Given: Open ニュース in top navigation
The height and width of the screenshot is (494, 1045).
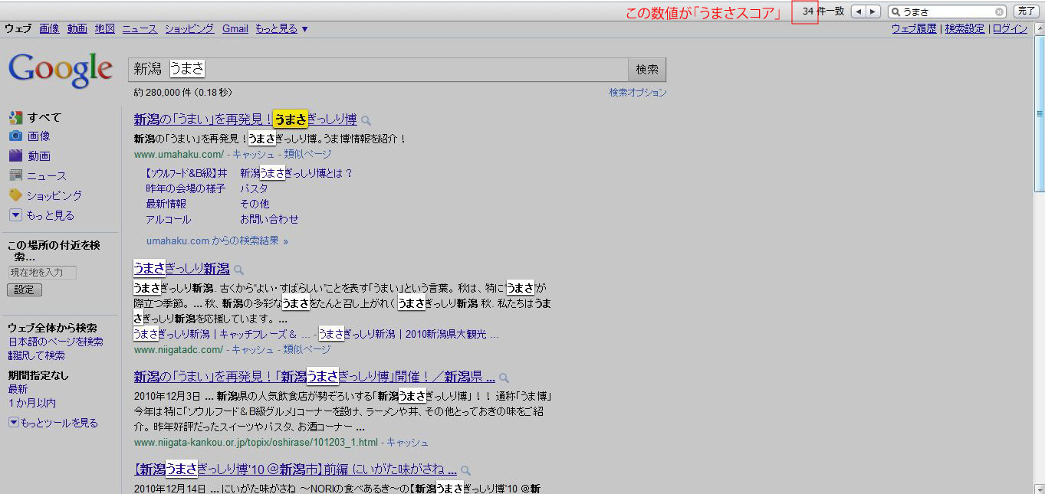Looking at the screenshot, I should point(140,28).
